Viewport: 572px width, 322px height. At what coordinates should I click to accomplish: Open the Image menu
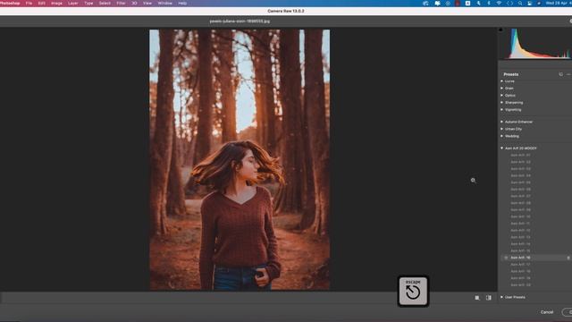56,4
